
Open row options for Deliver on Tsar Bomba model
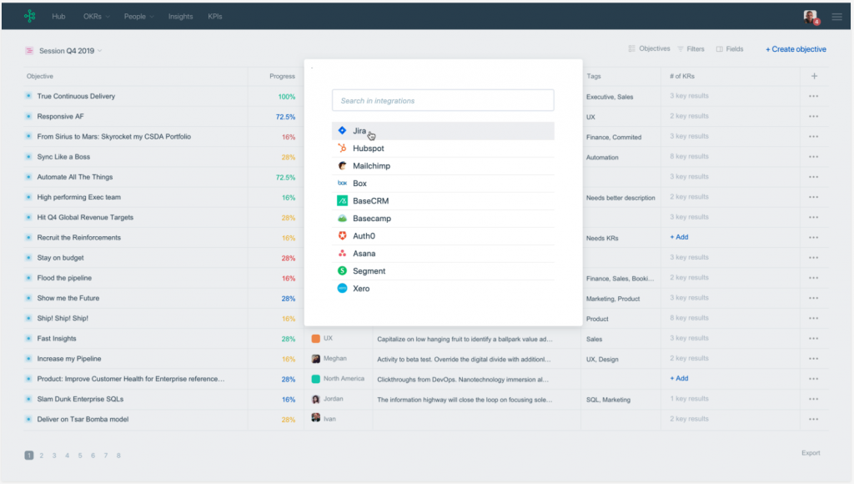tap(814, 419)
